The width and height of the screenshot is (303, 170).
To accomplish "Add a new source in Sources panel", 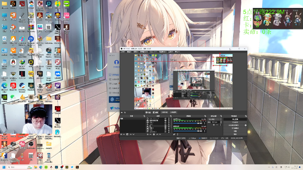I will tap(148, 134).
